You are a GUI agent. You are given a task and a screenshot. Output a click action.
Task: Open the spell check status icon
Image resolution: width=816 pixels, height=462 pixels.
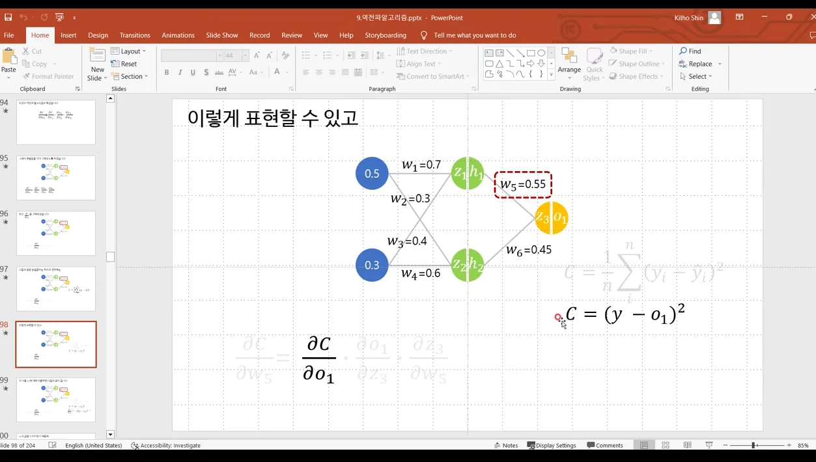(53, 445)
